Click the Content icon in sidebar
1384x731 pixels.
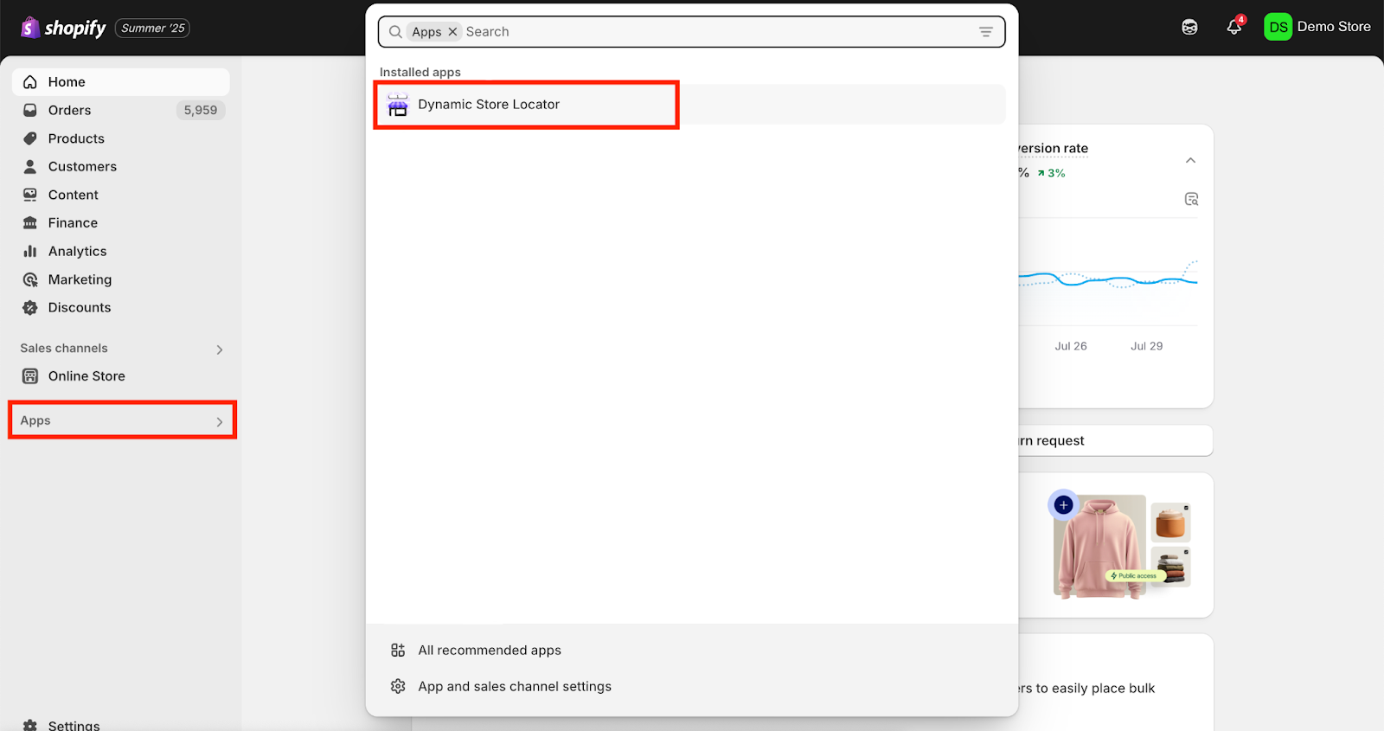tap(30, 195)
